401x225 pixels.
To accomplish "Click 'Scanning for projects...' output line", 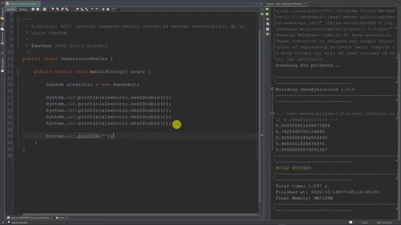I will click(308, 65).
